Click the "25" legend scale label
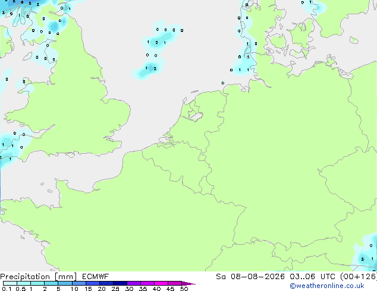The image size is (377, 291). 115,289
